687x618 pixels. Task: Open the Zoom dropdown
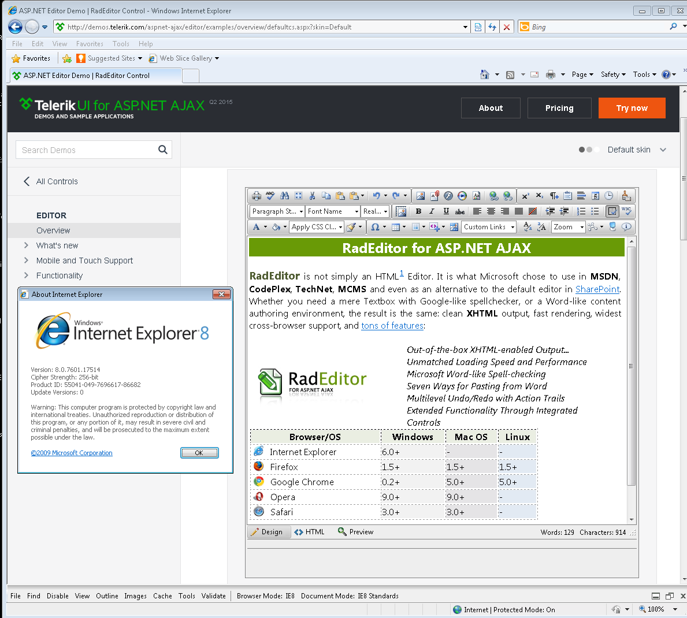pos(569,227)
